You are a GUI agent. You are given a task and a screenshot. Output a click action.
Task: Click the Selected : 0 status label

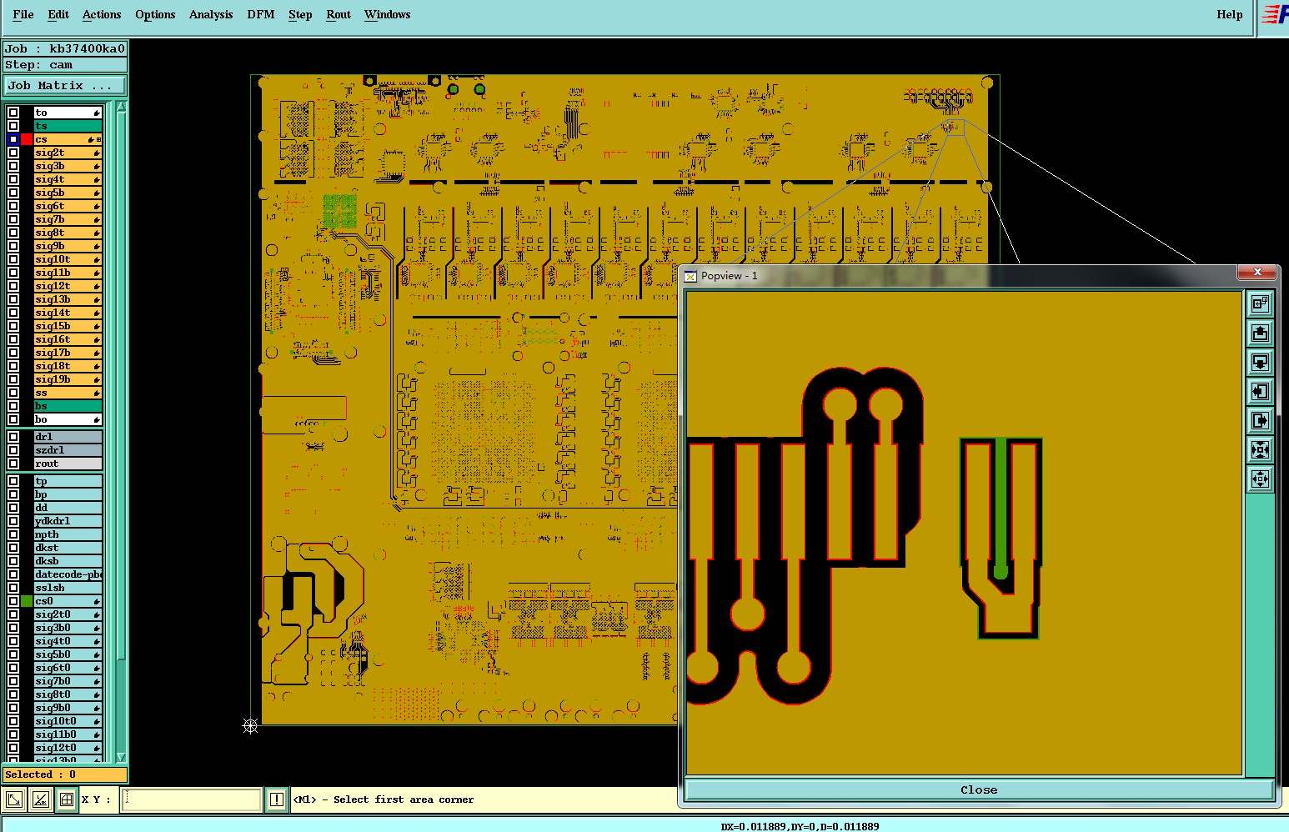65,774
